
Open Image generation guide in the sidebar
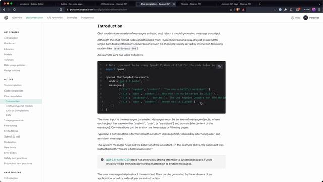[x=14, y=120]
